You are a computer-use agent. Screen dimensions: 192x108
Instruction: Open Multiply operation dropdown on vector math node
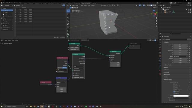pyautogui.click(x=61, y=82)
